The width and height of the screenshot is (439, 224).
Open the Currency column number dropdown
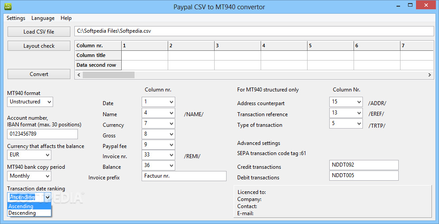[158, 123]
